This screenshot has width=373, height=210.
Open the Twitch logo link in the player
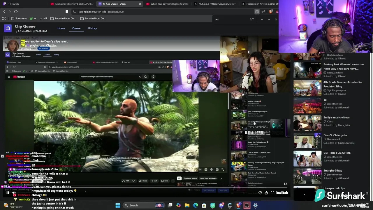(282, 193)
